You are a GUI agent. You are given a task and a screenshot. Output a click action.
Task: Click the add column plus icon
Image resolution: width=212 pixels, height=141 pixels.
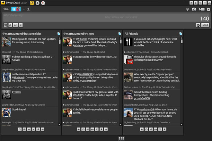point(37,3)
